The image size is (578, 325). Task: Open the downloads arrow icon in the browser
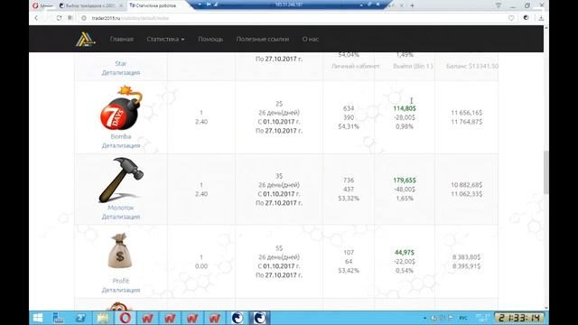[x=541, y=18]
